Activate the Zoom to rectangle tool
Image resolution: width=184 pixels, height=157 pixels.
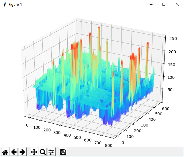pyautogui.click(x=43, y=152)
